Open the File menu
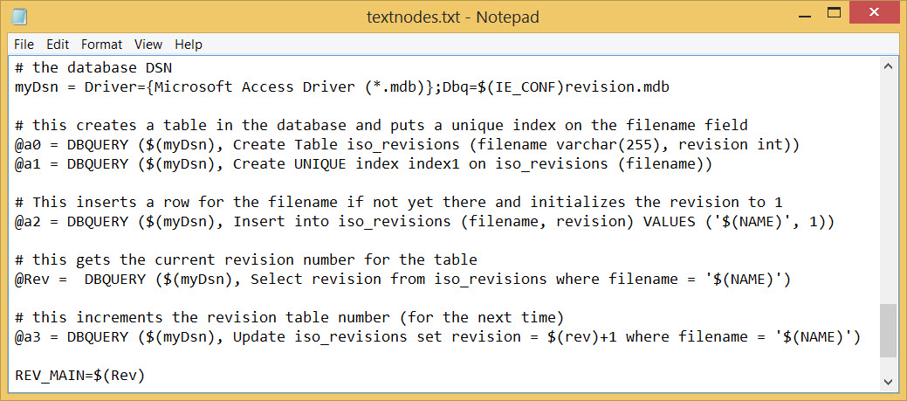The height and width of the screenshot is (401, 907). pyautogui.click(x=24, y=45)
